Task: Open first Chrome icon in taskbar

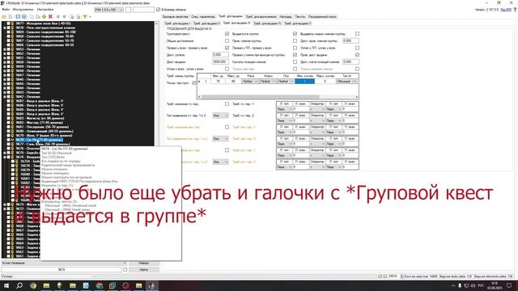Action: [x=33, y=285]
